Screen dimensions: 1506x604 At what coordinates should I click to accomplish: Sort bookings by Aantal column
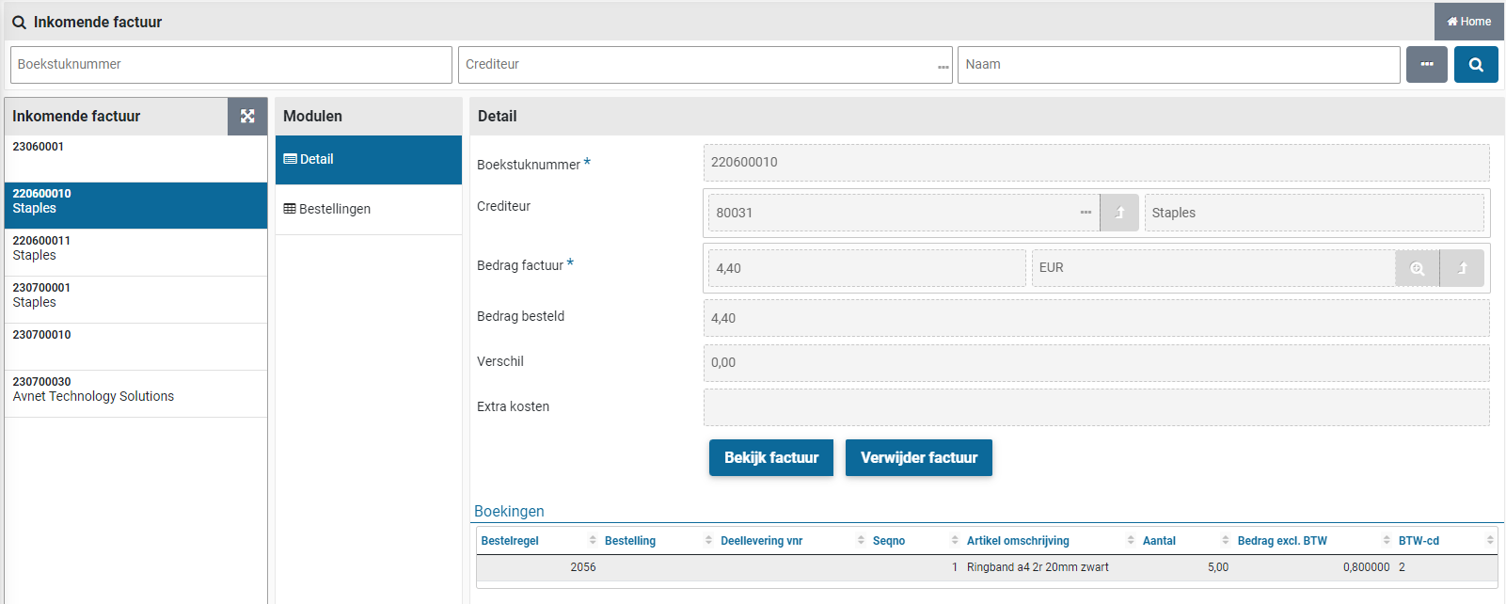pos(1159,541)
